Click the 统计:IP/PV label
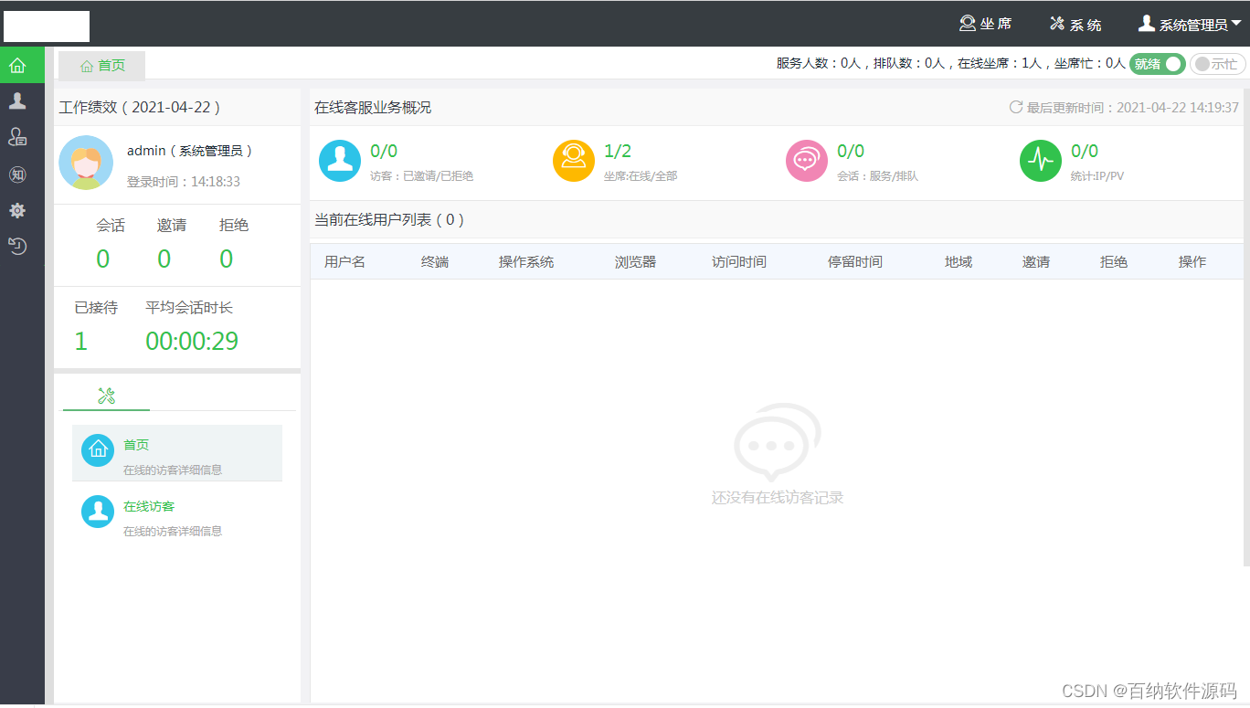1250x708 pixels. [1097, 175]
